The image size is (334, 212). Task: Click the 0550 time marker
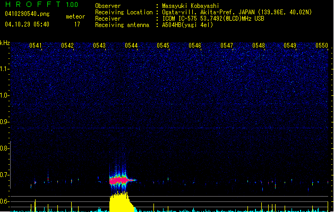coord(322,46)
